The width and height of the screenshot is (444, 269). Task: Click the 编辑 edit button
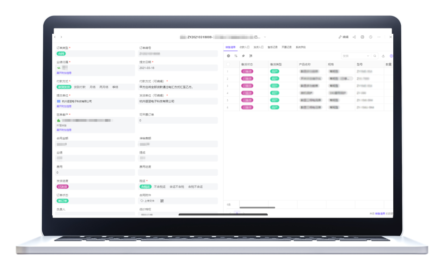point(343,37)
